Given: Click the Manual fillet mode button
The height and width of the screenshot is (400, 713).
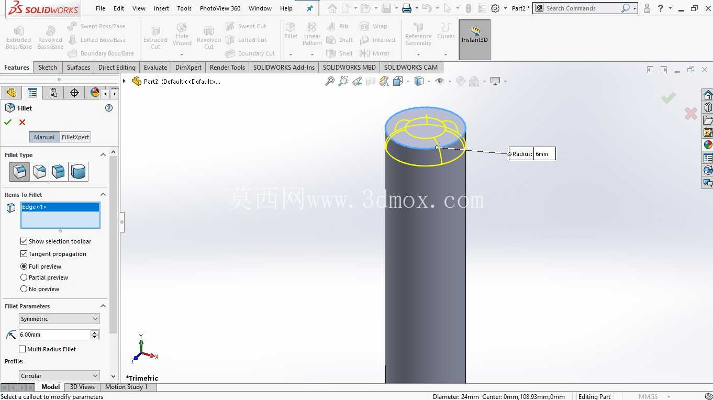Looking at the screenshot, I should click(x=44, y=137).
